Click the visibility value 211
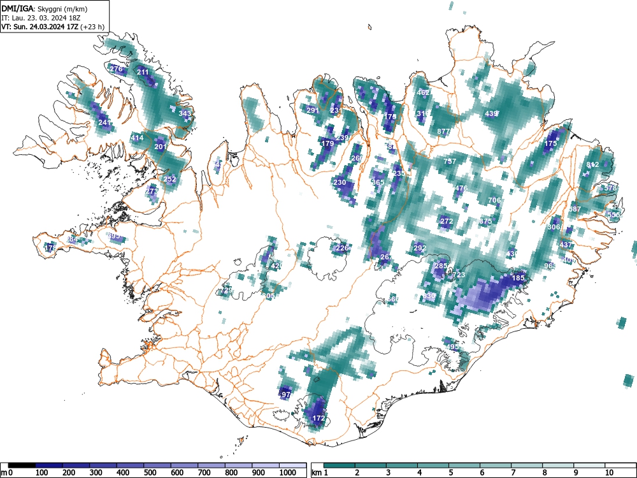This screenshot has height=478, width=637. 143,72
